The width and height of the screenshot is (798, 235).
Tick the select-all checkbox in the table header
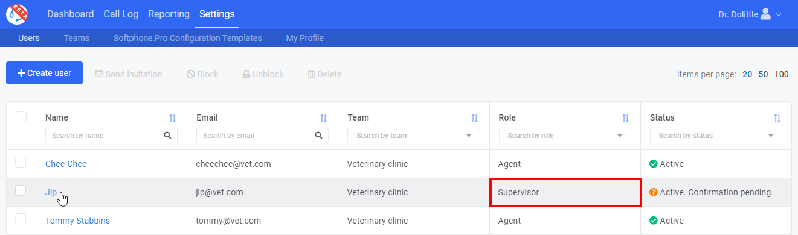21,117
